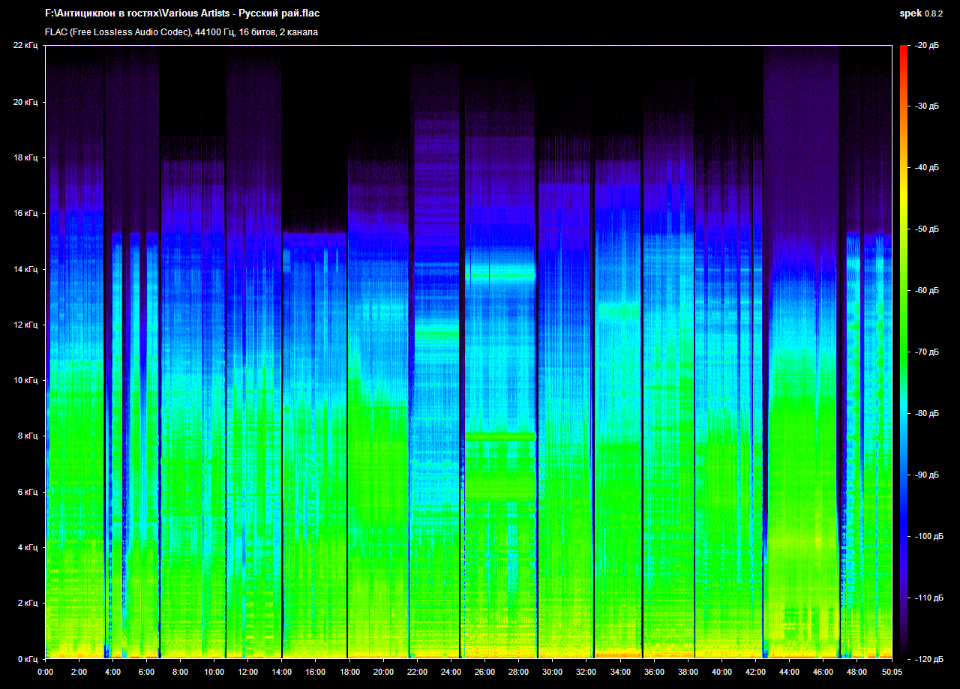Click the 16 кГц frequency axis label
Viewport: 960px width, 689px height.
[x=25, y=214]
